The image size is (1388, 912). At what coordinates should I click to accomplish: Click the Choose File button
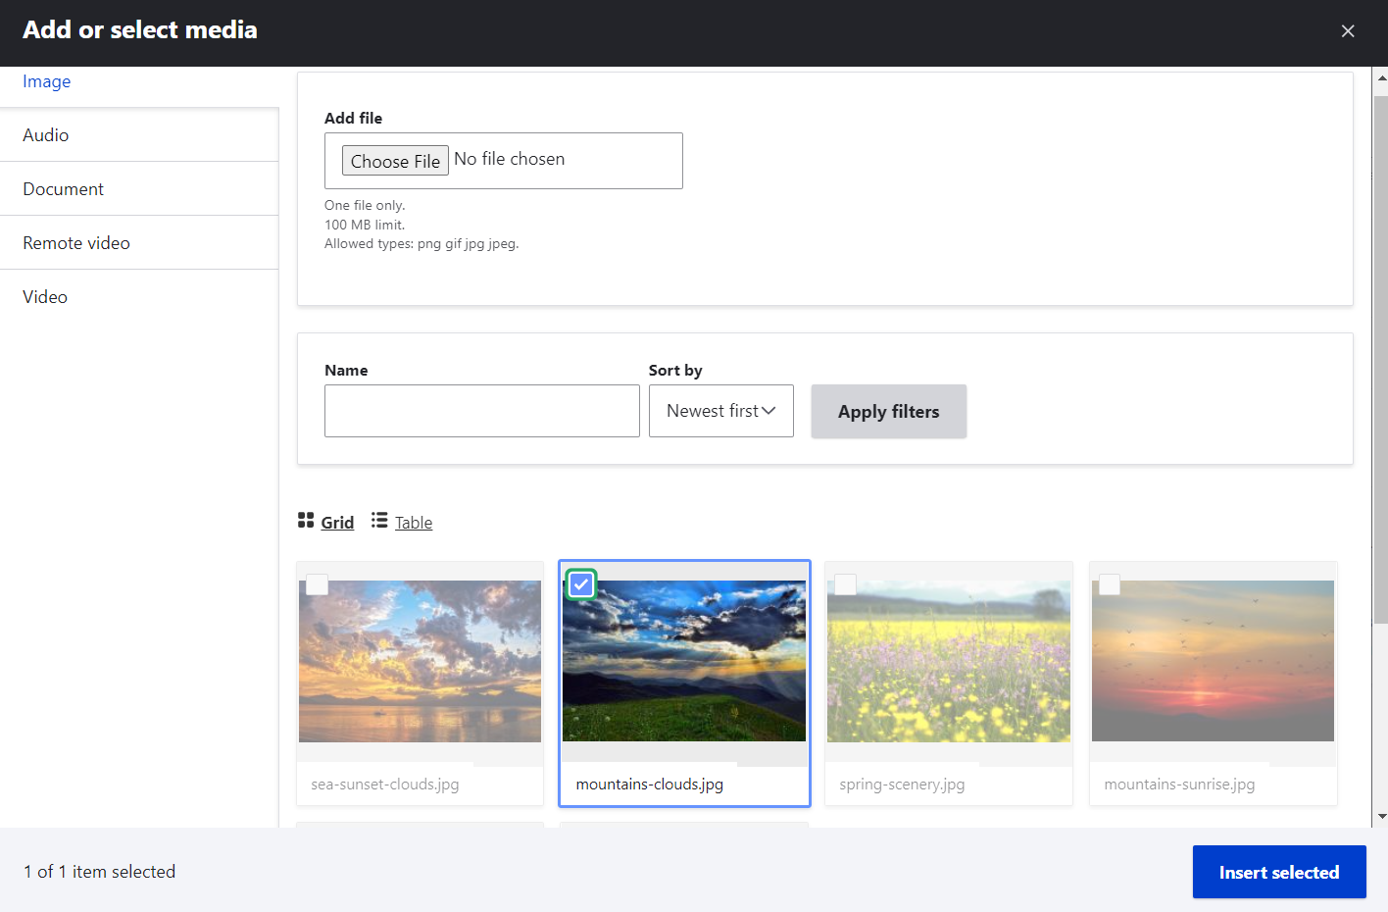[395, 160]
